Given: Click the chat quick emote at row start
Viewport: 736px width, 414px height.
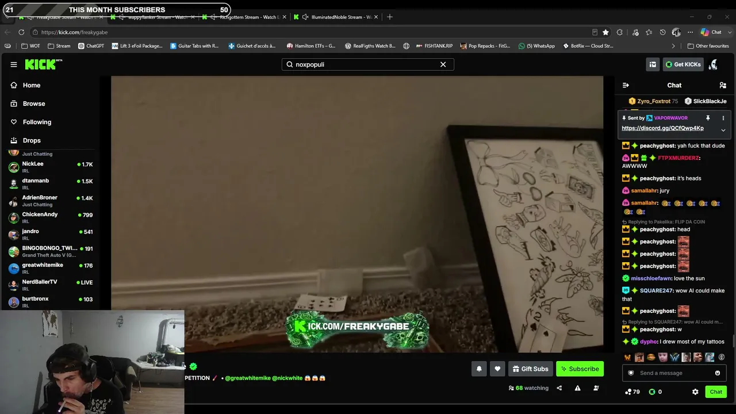Looking at the screenshot, I should [627, 357].
